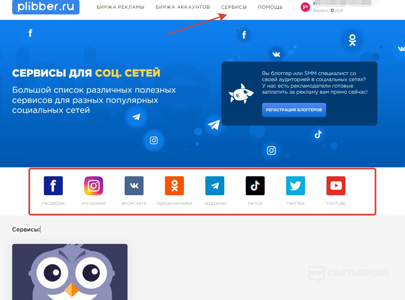405x300 pixels.
Task: Open the Биржа рекламы menu
Action: [x=120, y=7]
